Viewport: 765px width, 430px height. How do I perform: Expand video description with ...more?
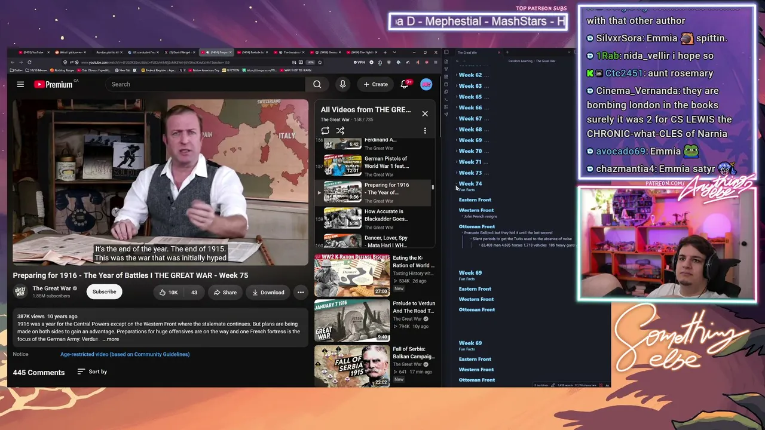pyautogui.click(x=111, y=339)
